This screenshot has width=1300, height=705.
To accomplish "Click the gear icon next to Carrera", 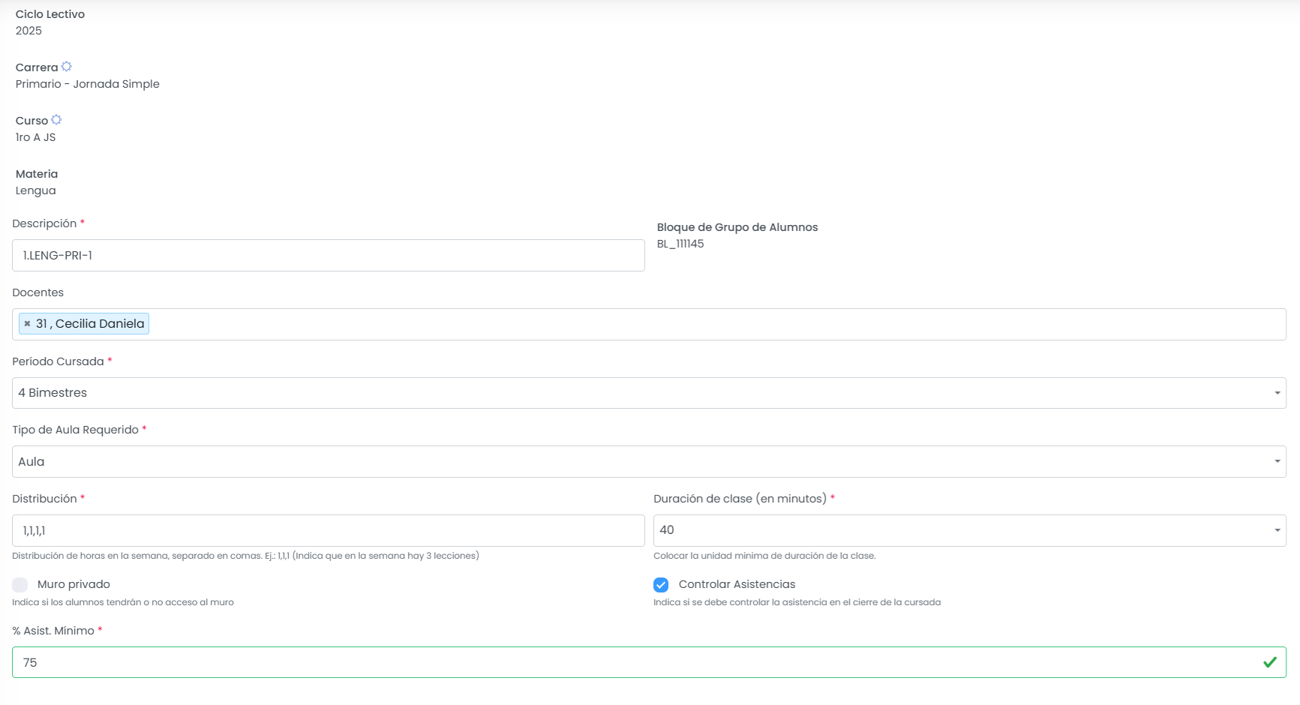I will pos(66,67).
